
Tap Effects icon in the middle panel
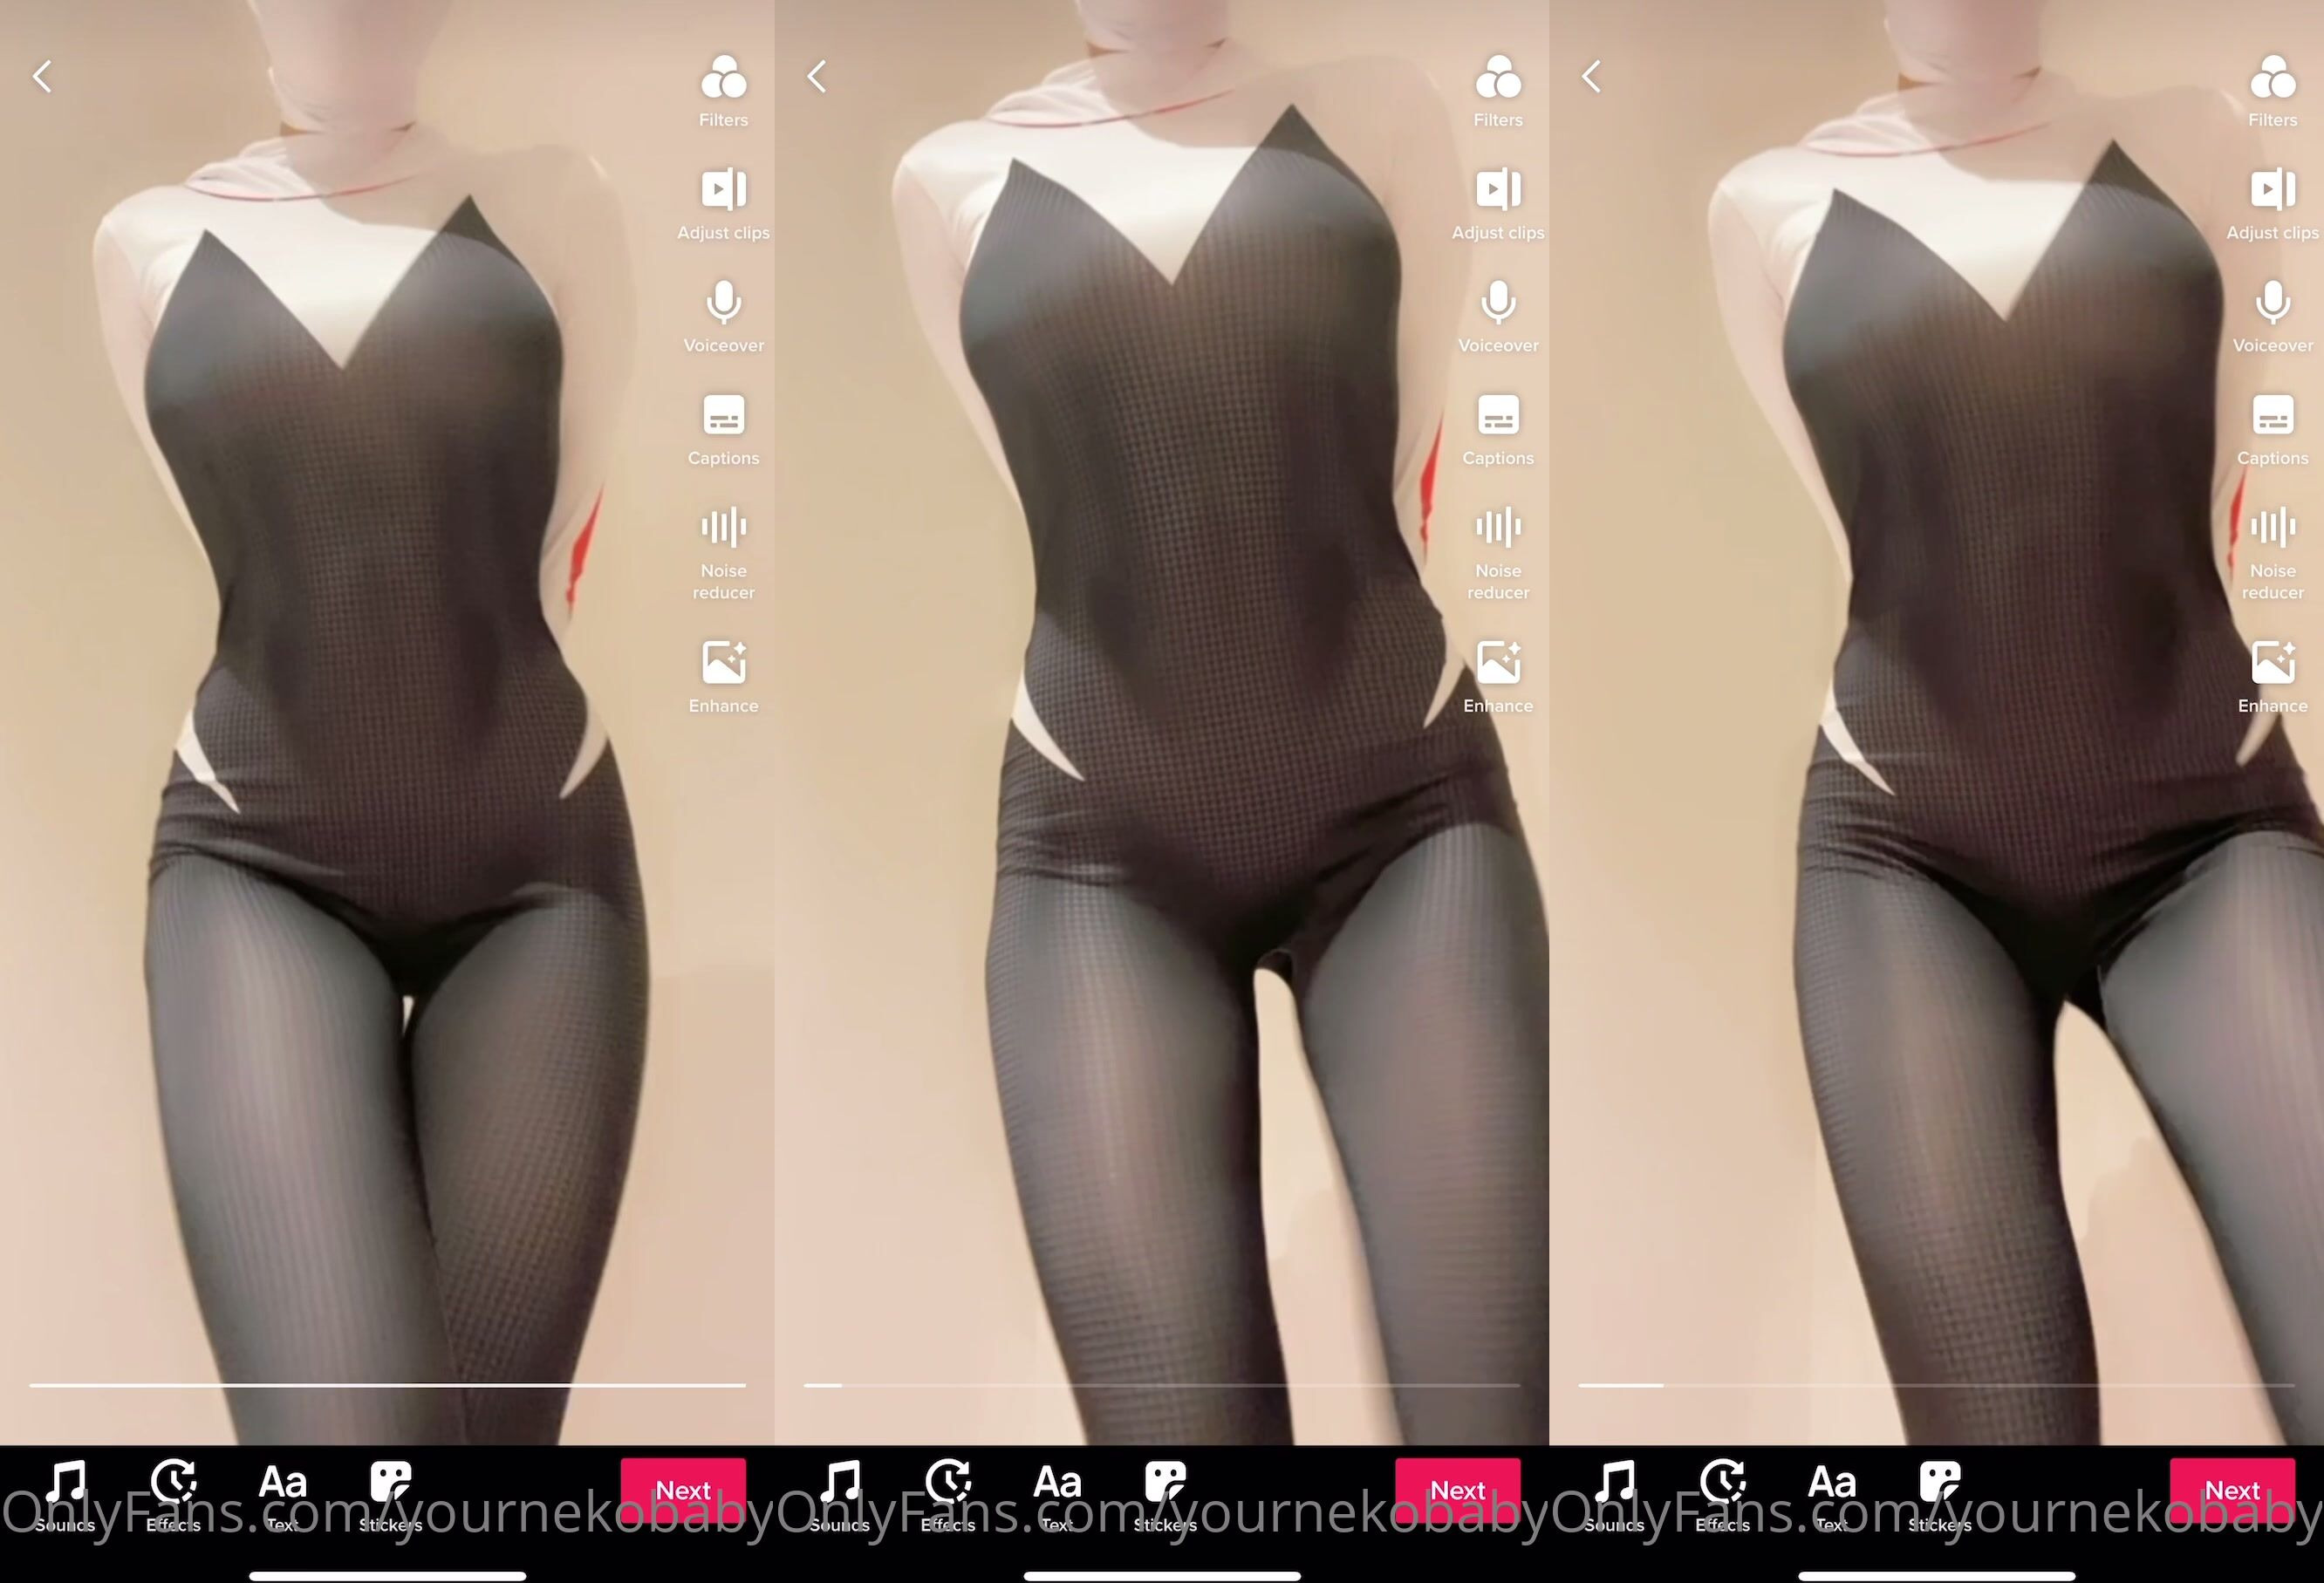tap(947, 1483)
